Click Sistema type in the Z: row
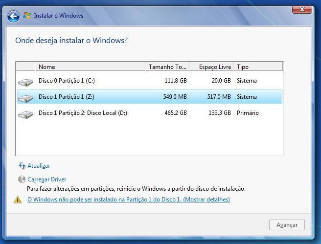321x244 pixels. coord(247,96)
